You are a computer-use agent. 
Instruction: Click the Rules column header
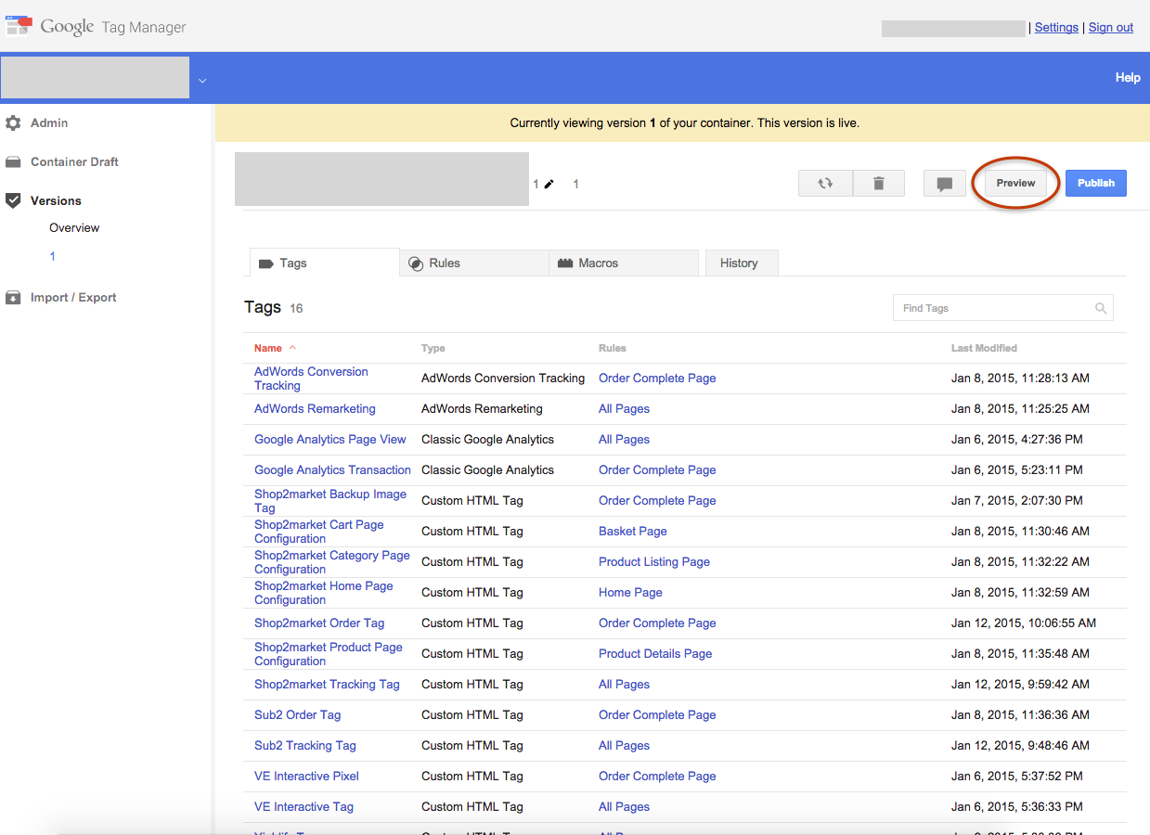point(613,348)
